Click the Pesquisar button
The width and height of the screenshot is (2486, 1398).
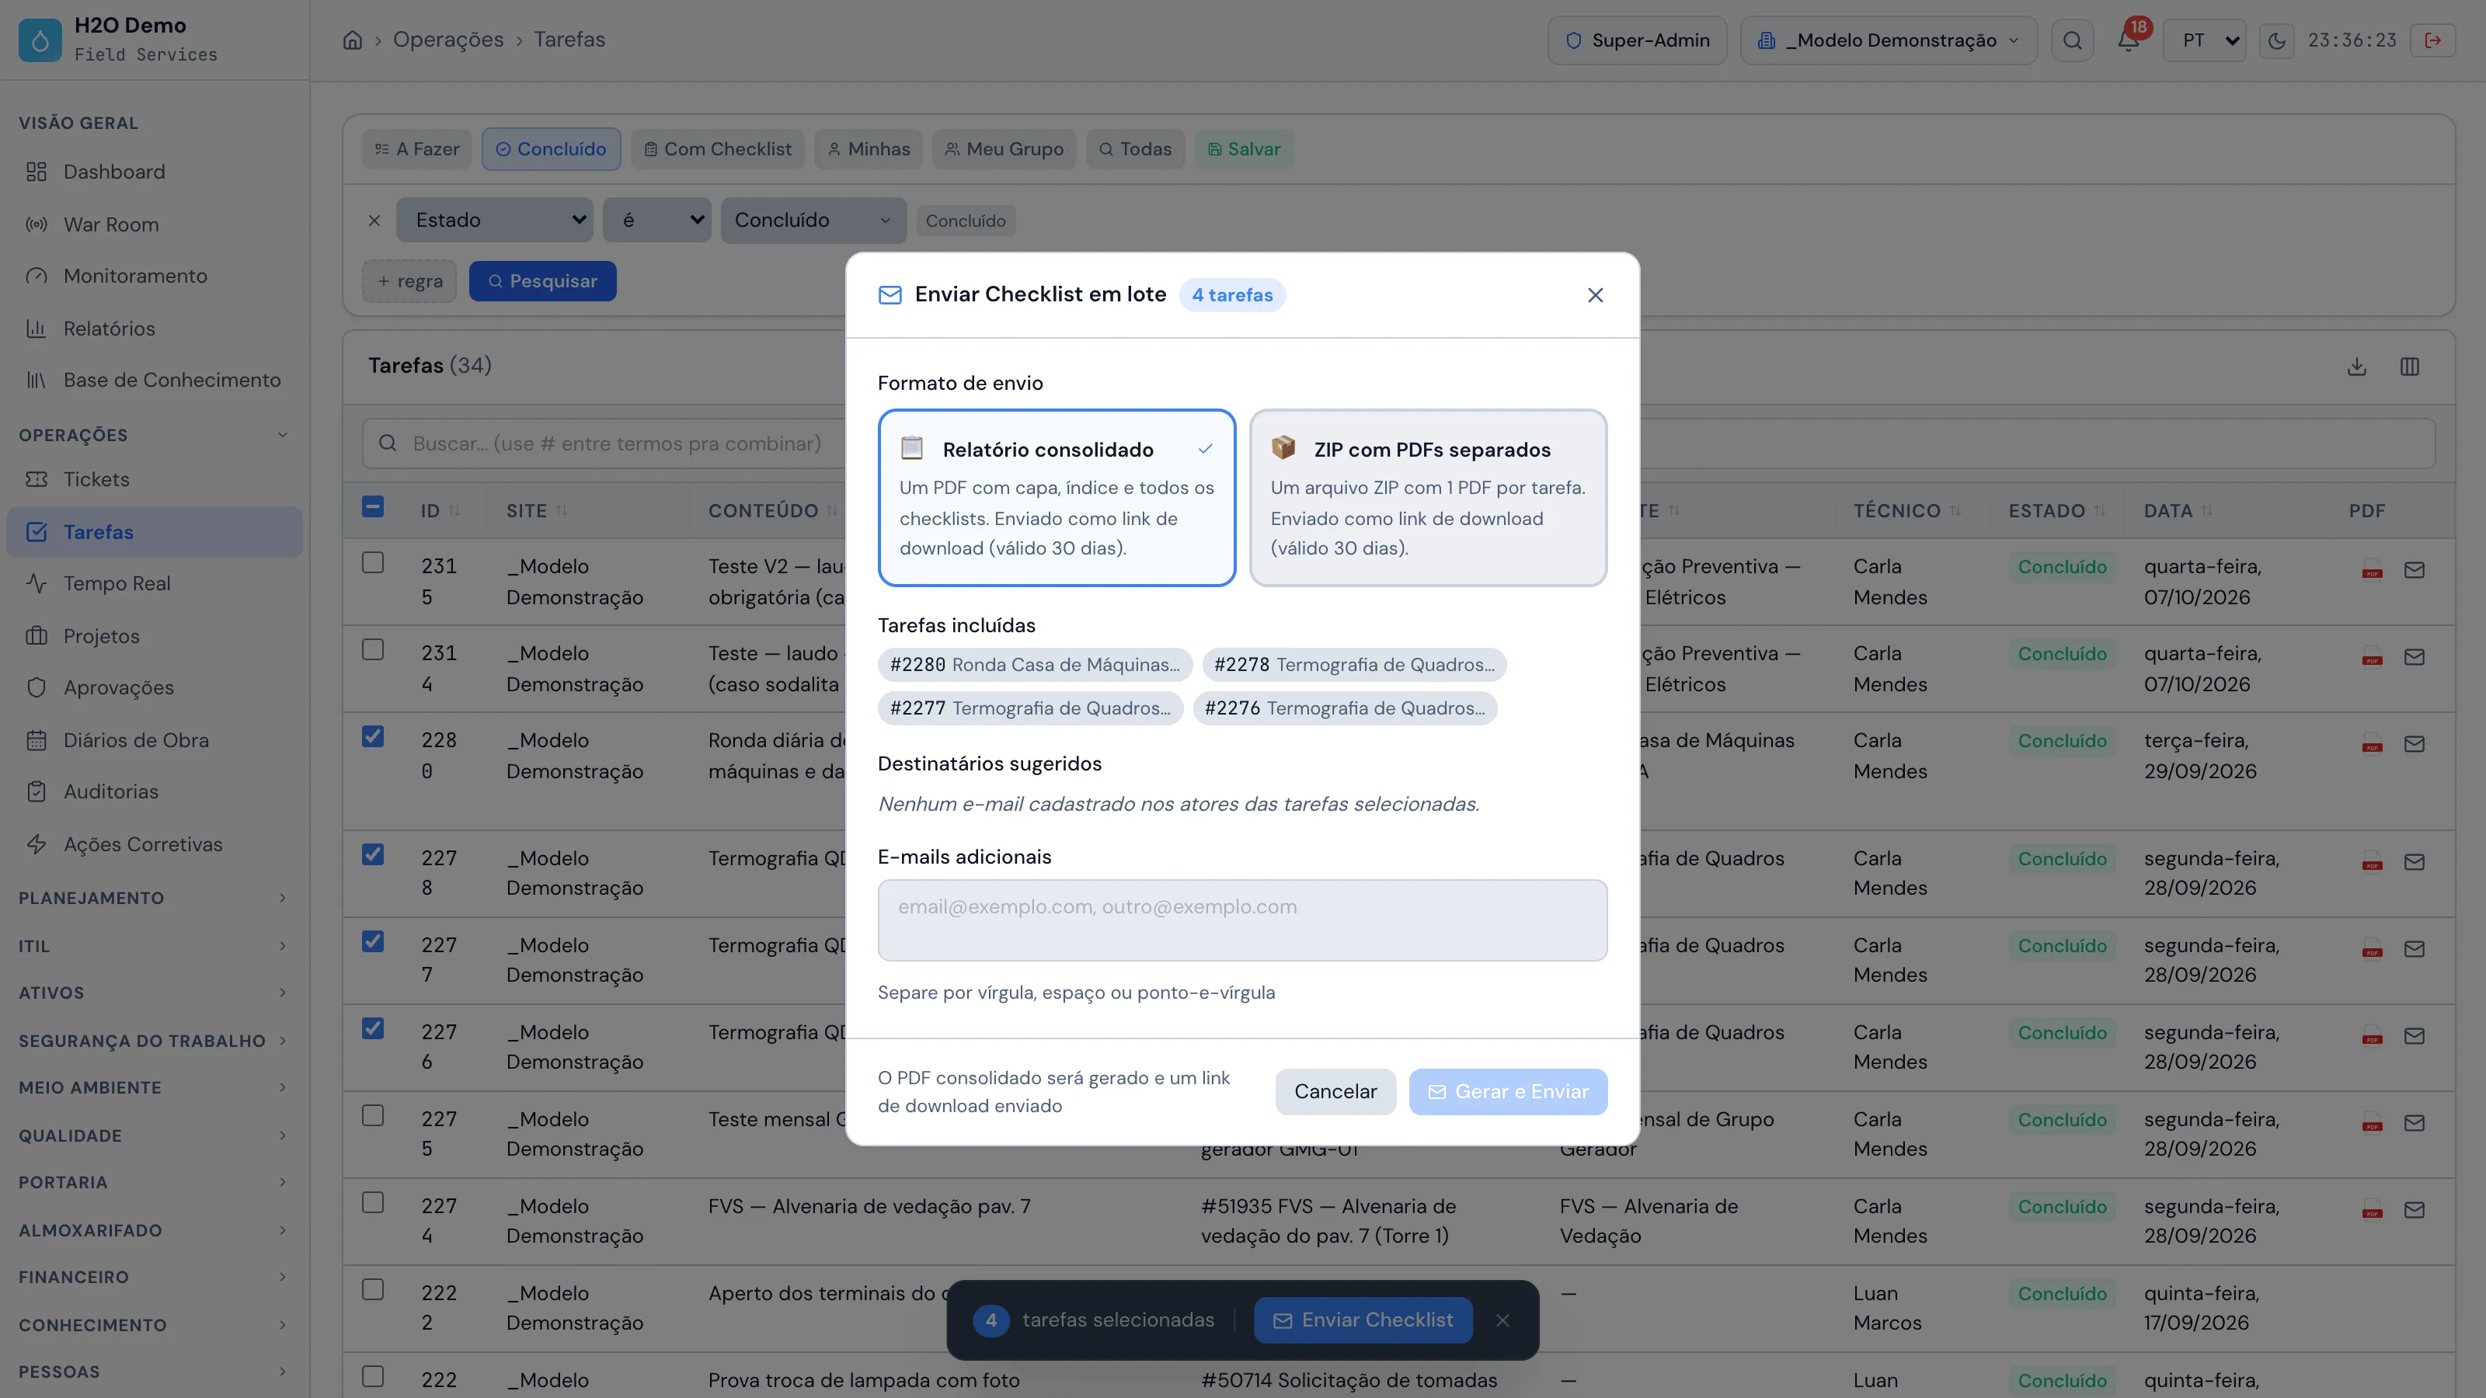[542, 282]
